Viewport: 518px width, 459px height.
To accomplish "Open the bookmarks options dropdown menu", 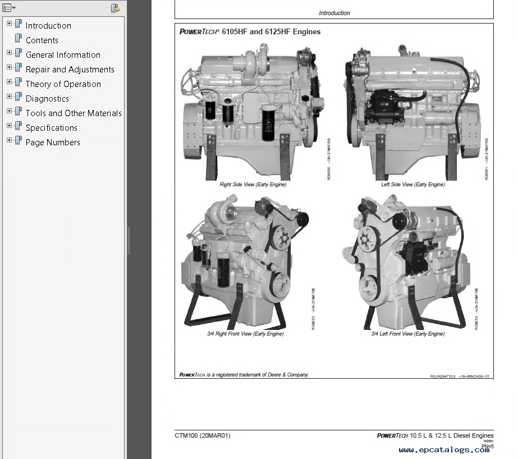I will (8, 8).
